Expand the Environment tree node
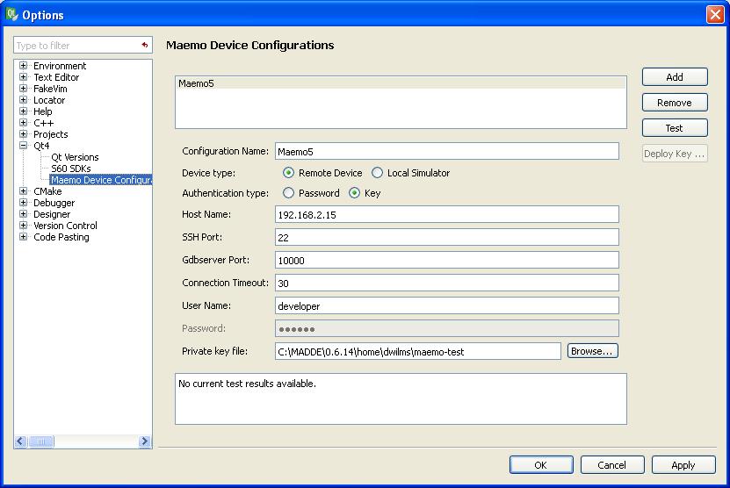This screenshot has height=488, width=730. click(24, 66)
